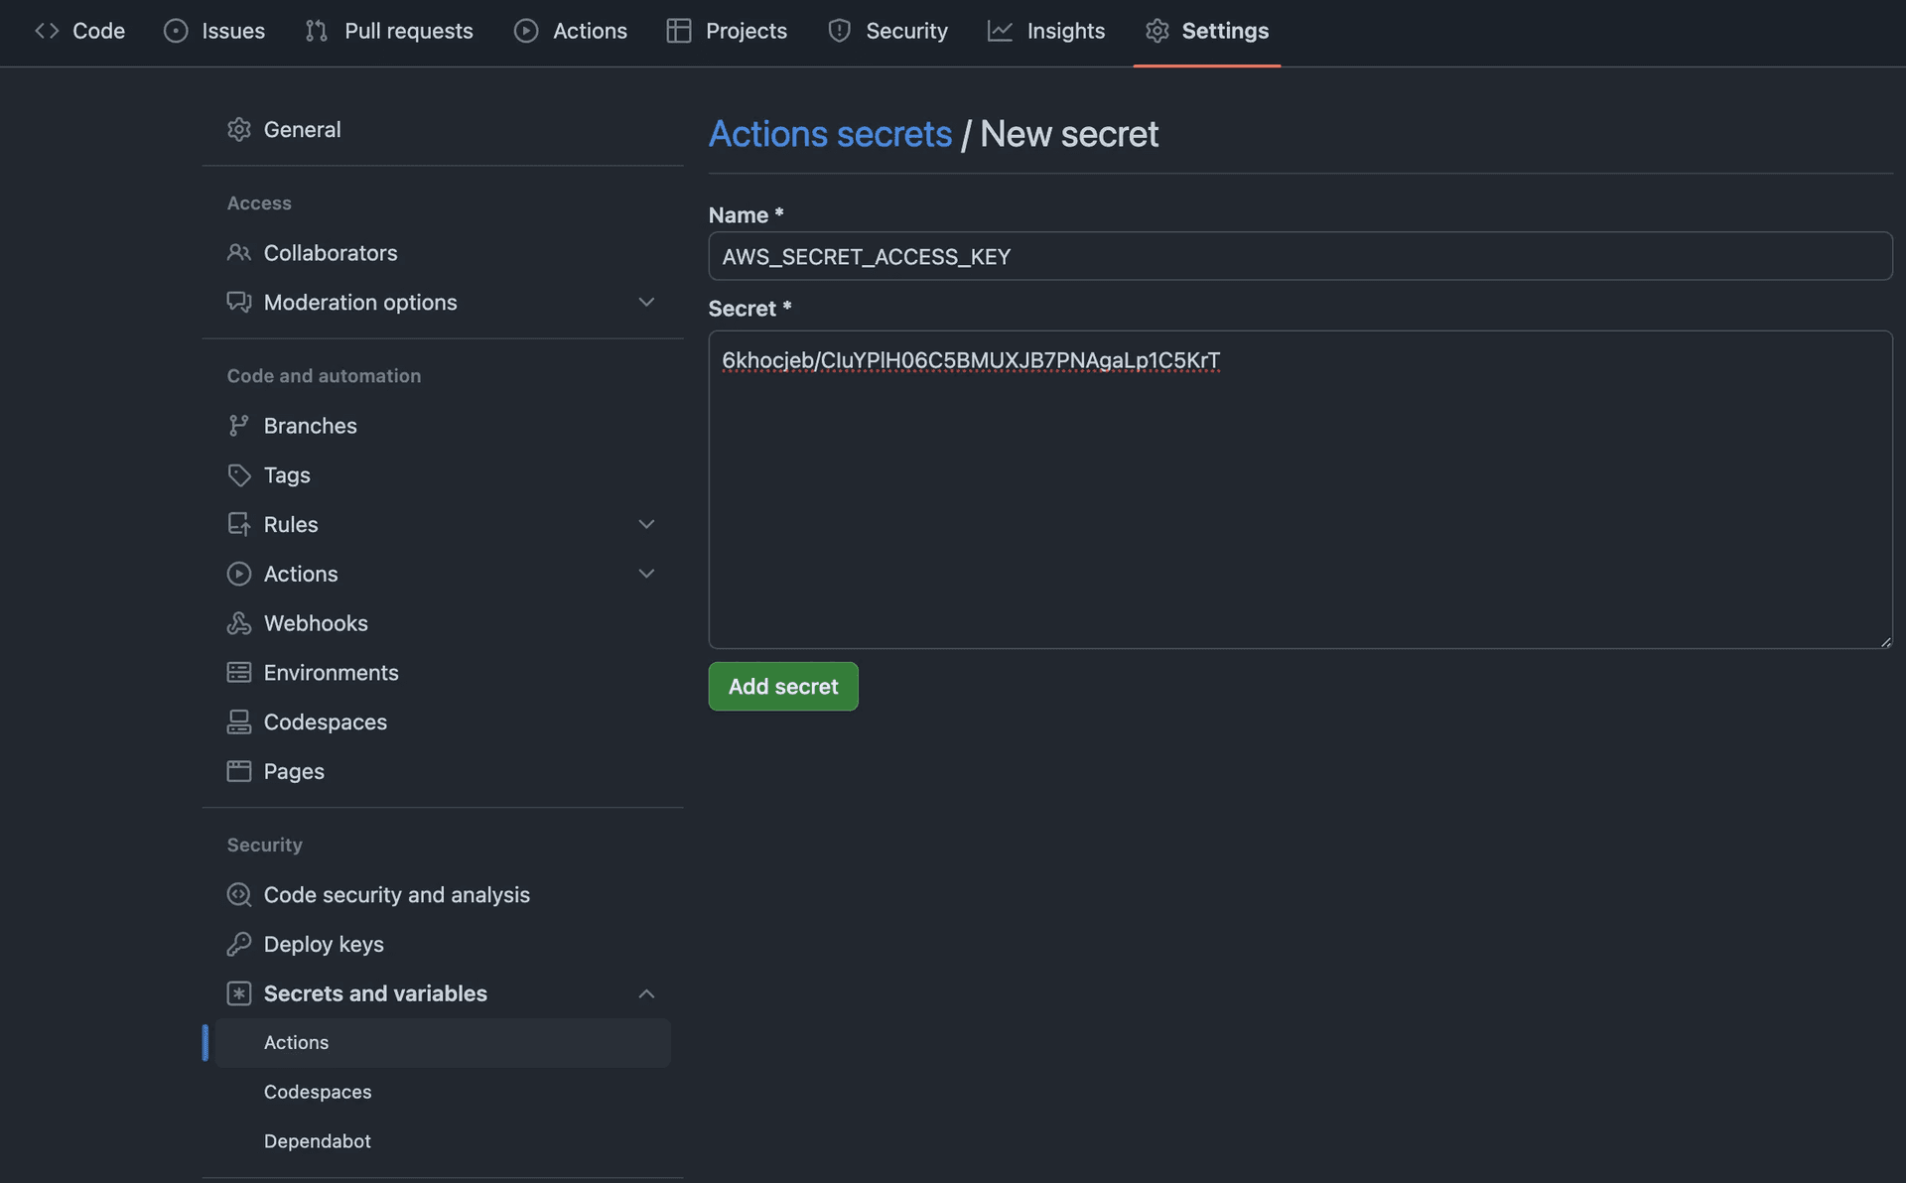
Task: Click the Add secret button
Action: click(x=782, y=687)
